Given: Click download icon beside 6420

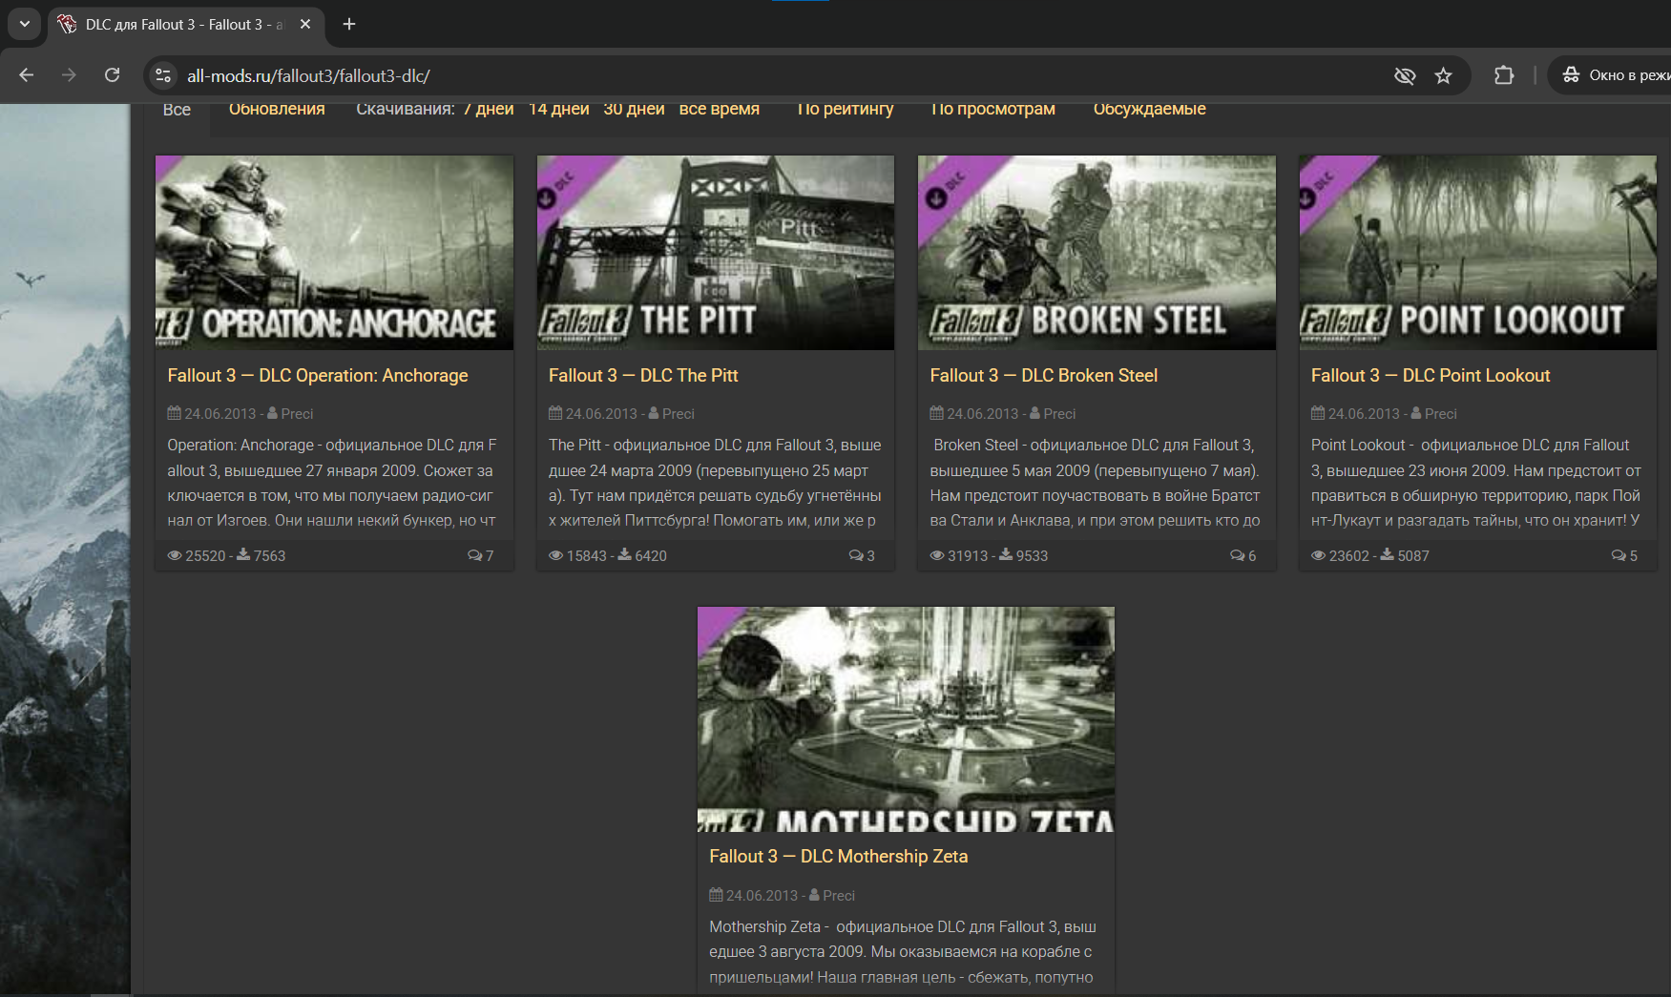Looking at the screenshot, I should (624, 554).
